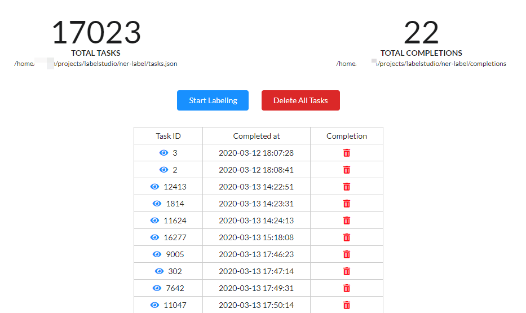526x313 pixels.
Task: Delete completion of task 3 with trash icon
Action: 347,153
